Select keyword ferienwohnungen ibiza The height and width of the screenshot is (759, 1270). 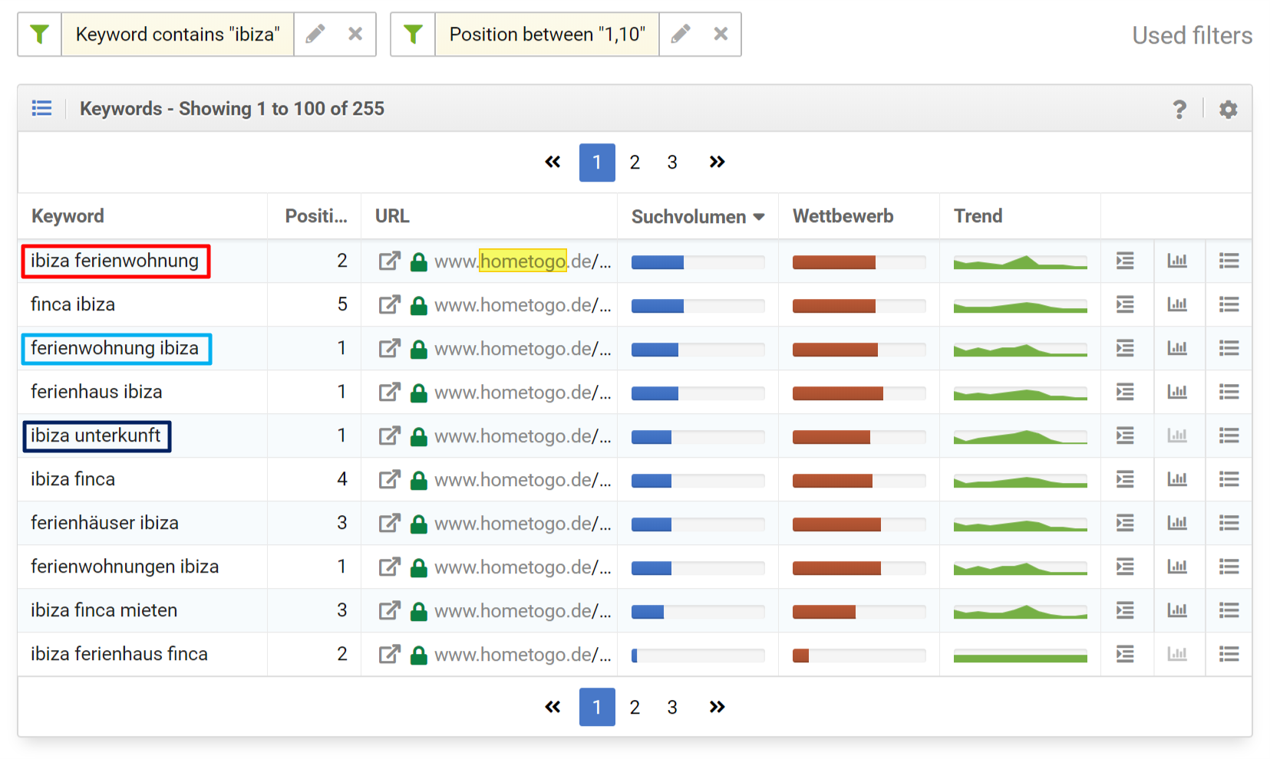[124, 567]
